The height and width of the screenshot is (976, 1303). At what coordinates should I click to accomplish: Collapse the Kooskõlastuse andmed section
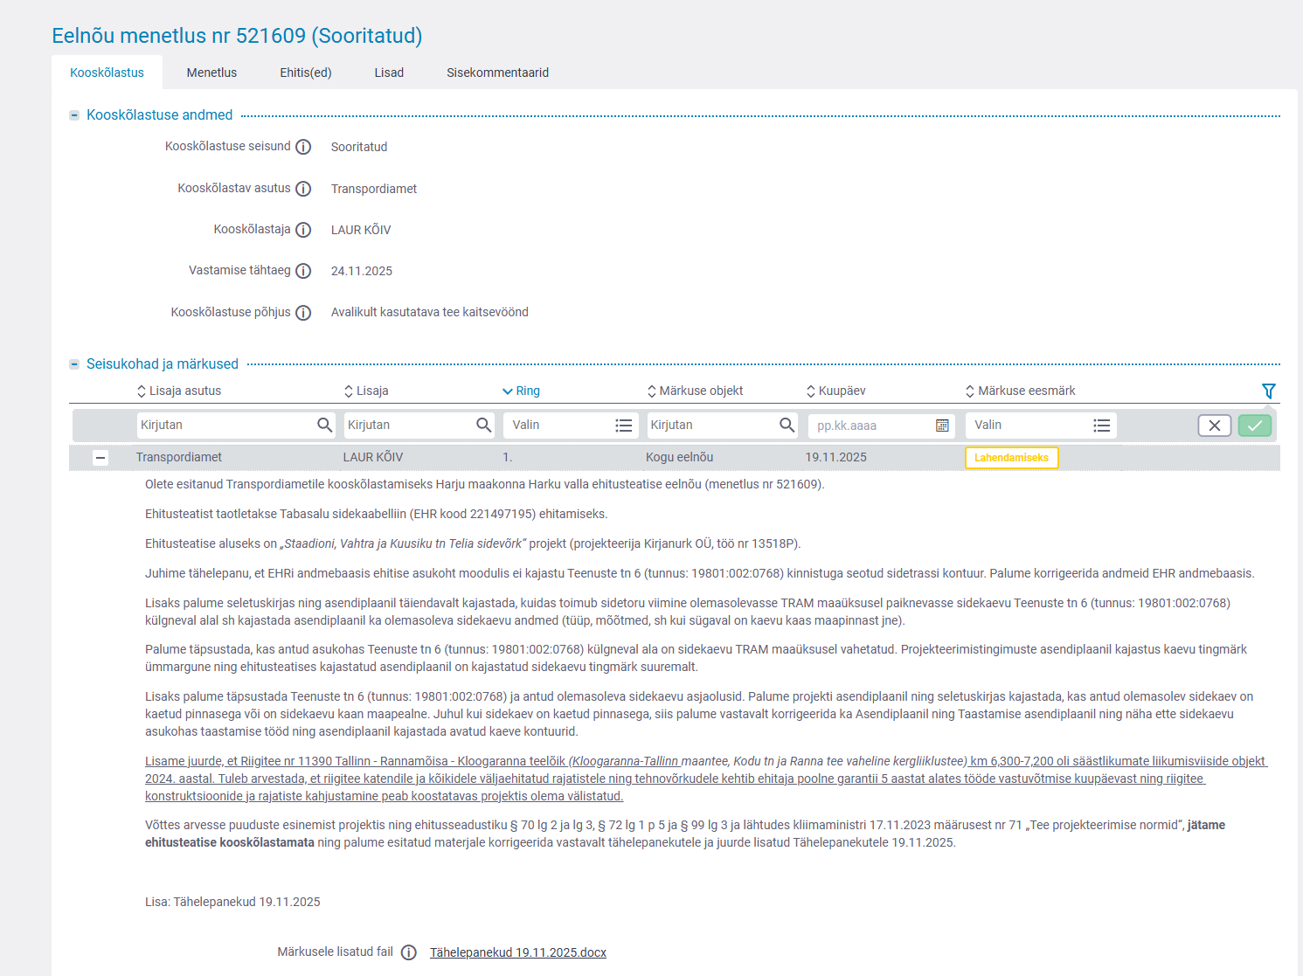tap(74, 115)
